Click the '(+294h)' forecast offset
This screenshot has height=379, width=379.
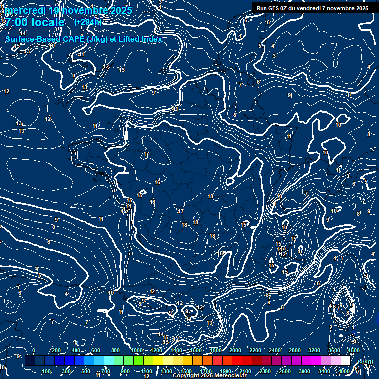tap(88, 22)
